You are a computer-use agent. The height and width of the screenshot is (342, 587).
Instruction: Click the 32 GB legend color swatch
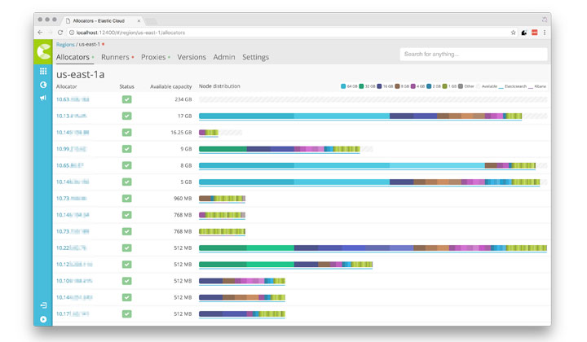point(361,86)
